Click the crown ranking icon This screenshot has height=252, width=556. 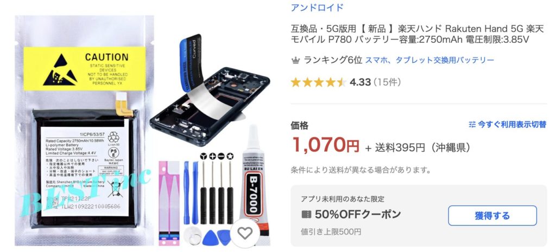click(x=295, y=61)
